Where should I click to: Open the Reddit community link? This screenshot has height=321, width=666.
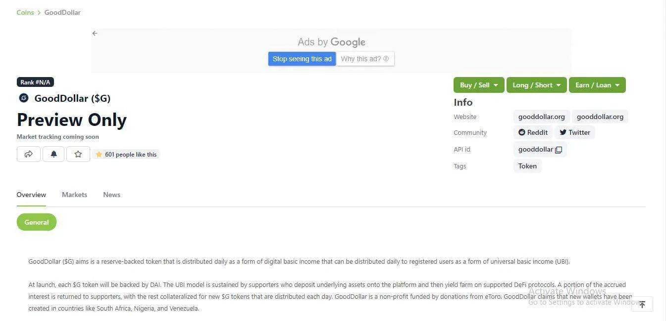click(x=533, y=132)
